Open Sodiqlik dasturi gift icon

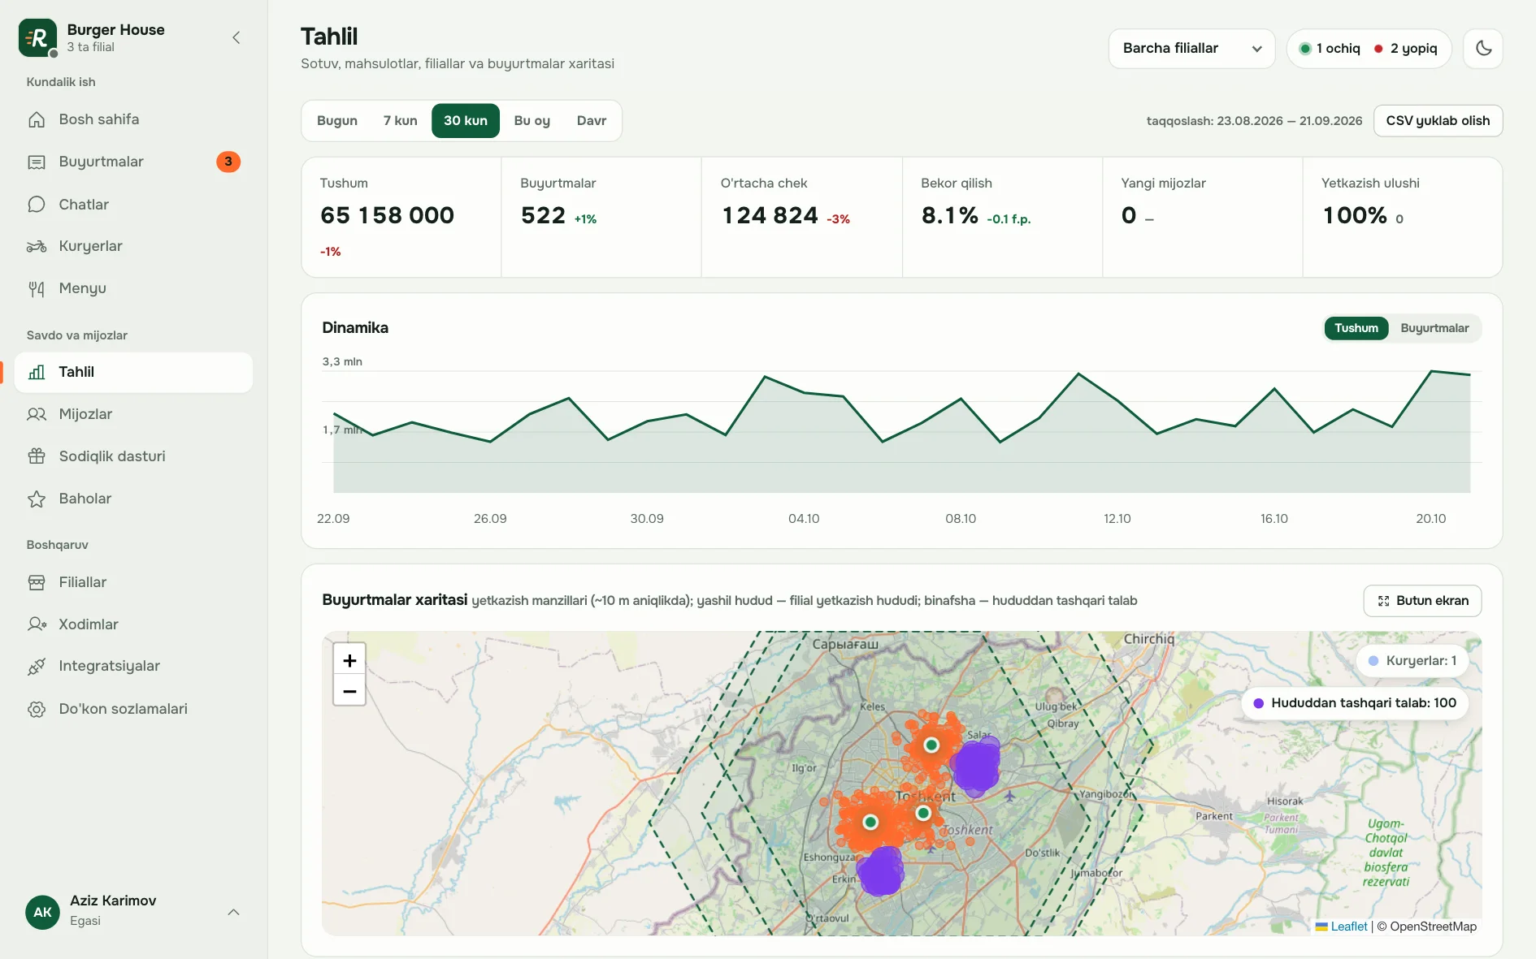coord(37,456)
